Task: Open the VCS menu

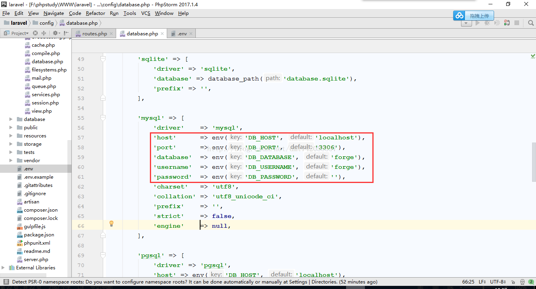Action: pyautogui.click(x=146, y=13)
